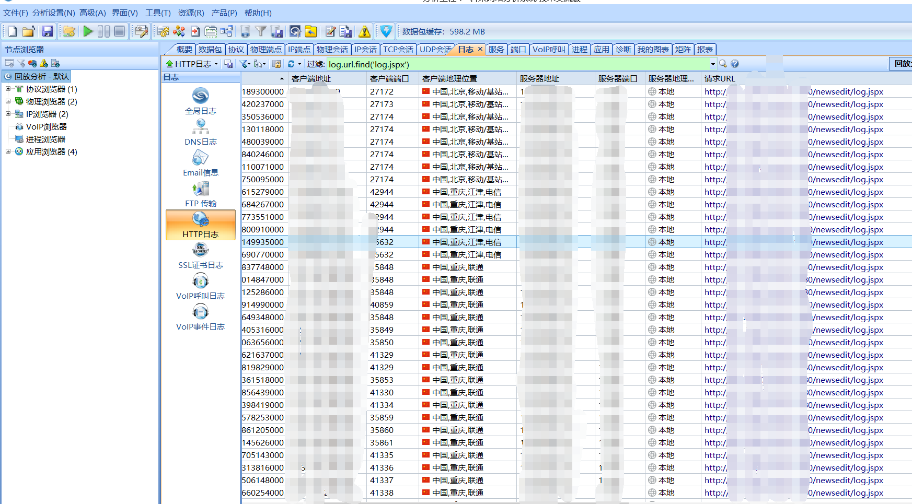
Task: Pause analysis with the pause icon
Action: pos(103,31)
